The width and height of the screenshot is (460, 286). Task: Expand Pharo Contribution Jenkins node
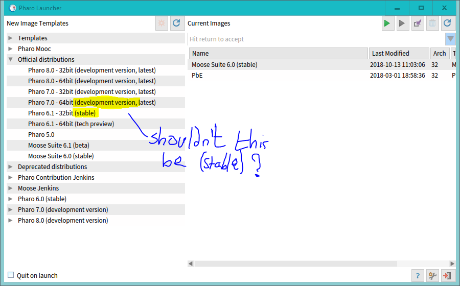pyautogui.click(x=10, y=177)
